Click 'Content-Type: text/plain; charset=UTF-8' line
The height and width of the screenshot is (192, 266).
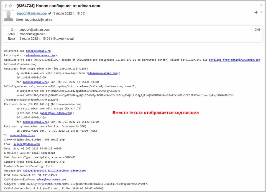click(34, 162)
